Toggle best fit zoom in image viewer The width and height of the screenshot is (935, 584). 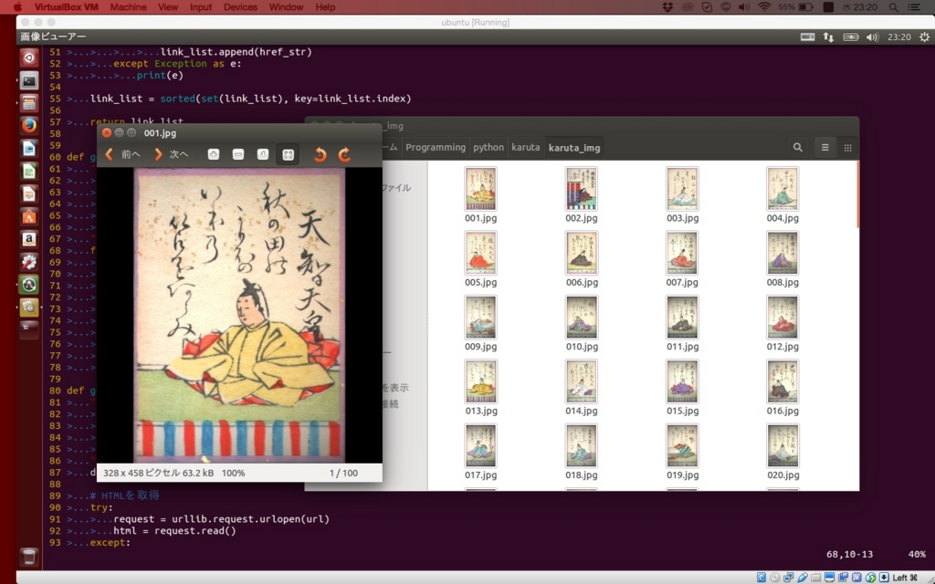(288, 155)
